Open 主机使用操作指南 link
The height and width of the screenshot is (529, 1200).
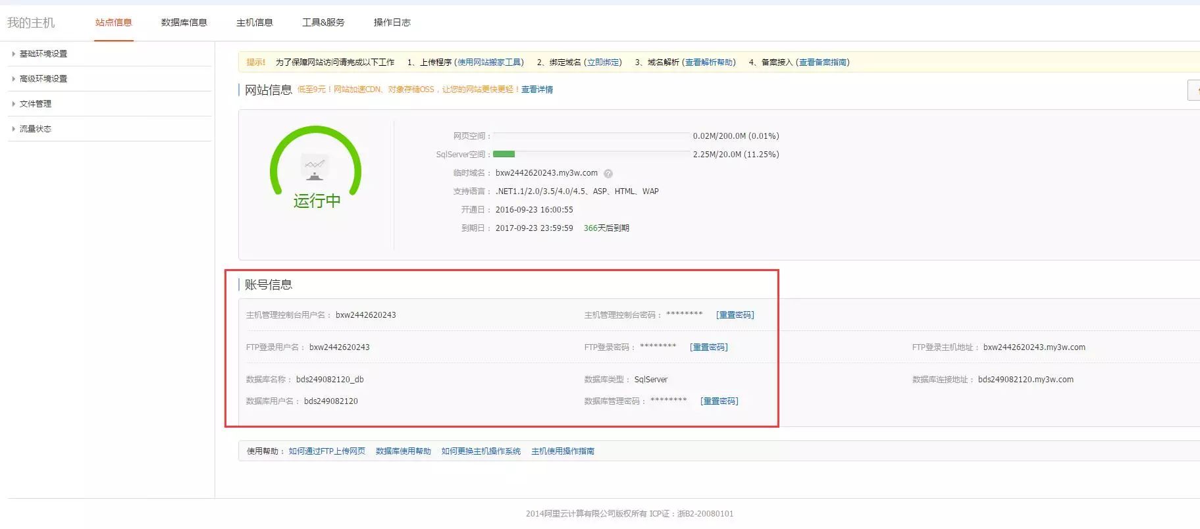point(563,451)
